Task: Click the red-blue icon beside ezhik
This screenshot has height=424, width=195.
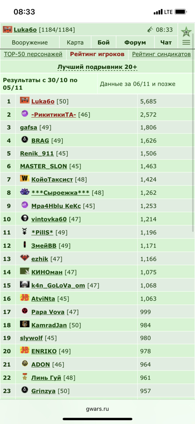Action: (x=25, y=258)
